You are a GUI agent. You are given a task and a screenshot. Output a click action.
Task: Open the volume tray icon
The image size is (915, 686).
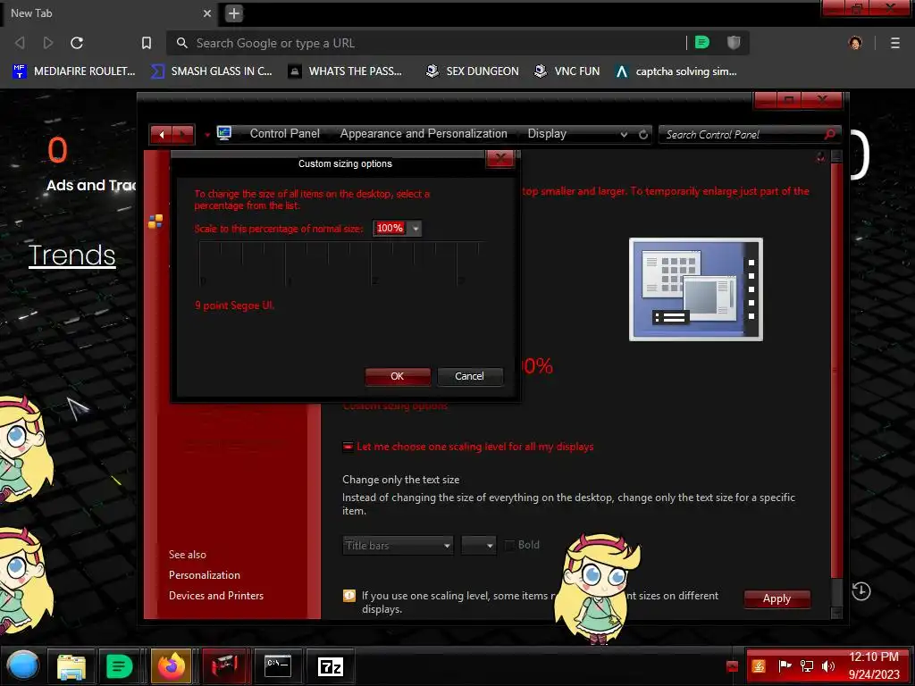coord(828,666)
